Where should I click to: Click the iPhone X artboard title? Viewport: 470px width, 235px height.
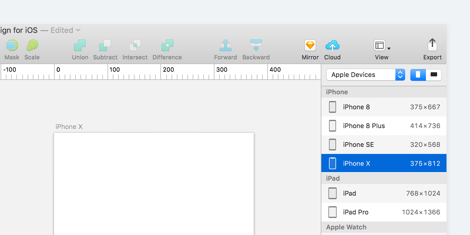click(x=69, y=127)
